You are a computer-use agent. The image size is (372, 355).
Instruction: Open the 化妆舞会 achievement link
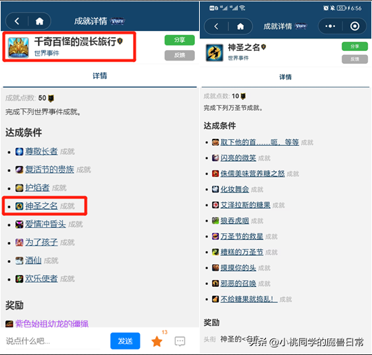tap(235, 189)
